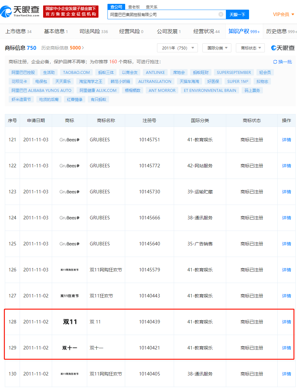Click registration number 10140439
The image size is (297, 388).
point(150,322)
